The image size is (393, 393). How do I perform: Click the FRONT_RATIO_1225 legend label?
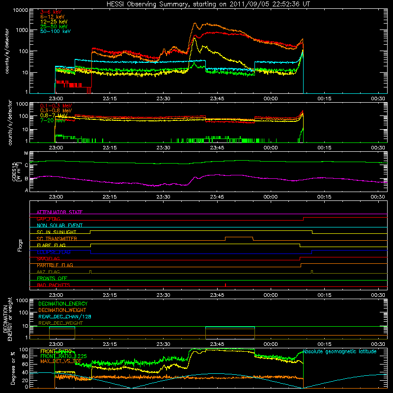click(x=63, y=356)
